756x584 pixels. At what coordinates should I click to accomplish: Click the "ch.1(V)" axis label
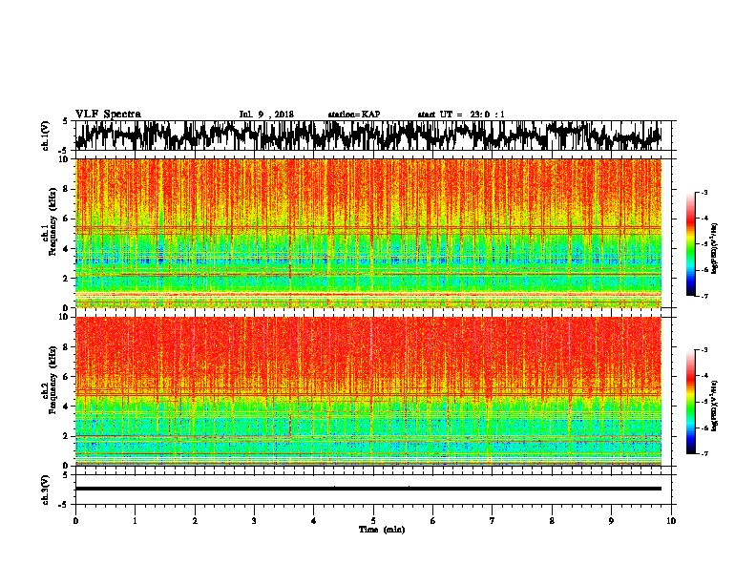[46, 136]
